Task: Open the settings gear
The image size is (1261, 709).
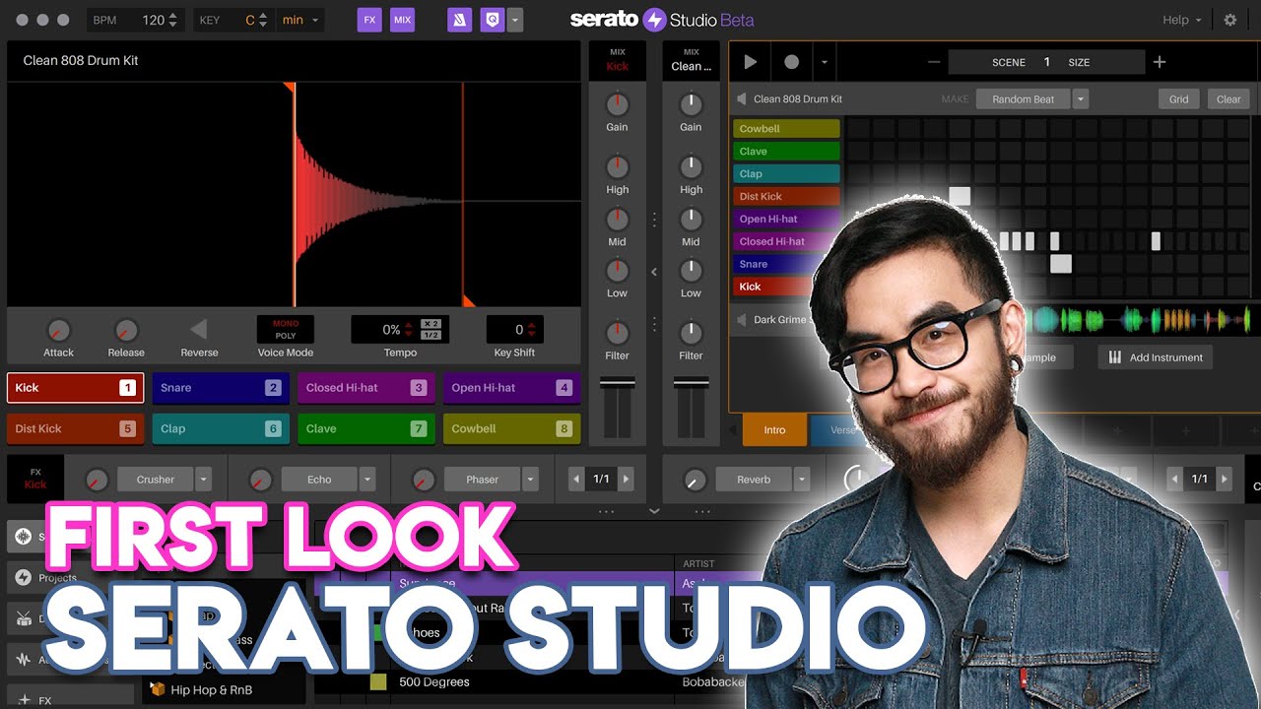Action: (x=1229, y=20)
